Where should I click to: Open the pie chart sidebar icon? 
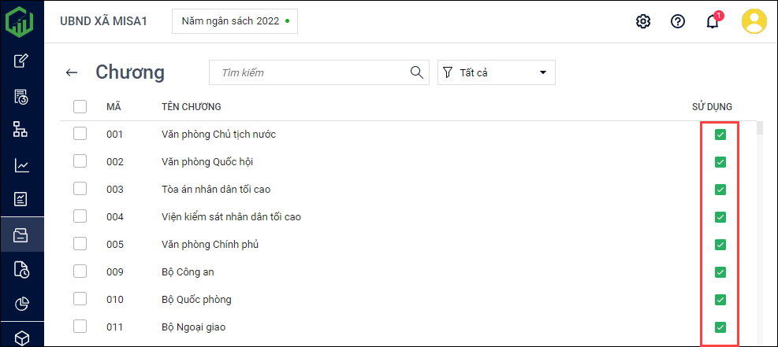pos(22,304)
